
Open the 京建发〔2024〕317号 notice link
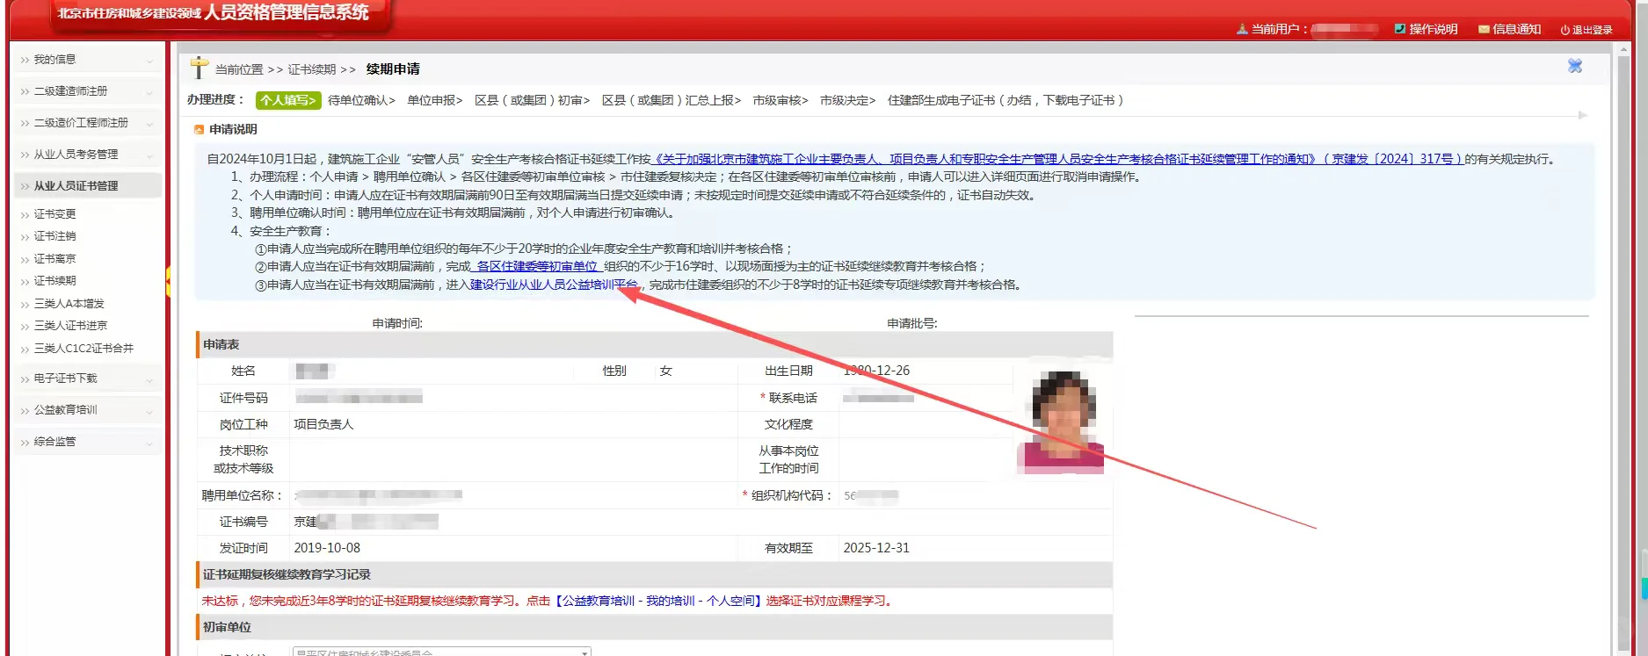1058,159
